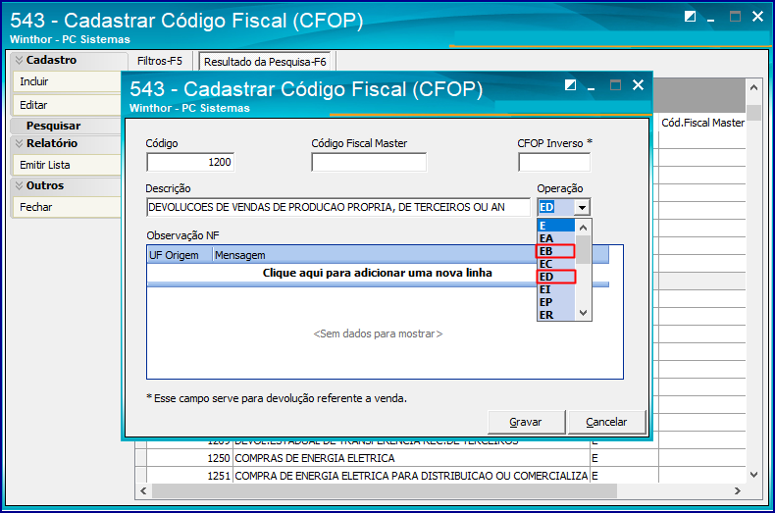Viewport: 775px width, 513px height.
Task: Click 'Clique aqui para adicionar uma nova linha'
Action: (377, 273)
